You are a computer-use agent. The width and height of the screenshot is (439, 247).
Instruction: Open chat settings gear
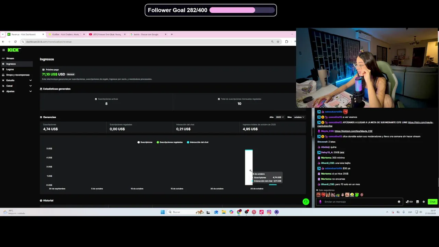(x=424, y=202)
